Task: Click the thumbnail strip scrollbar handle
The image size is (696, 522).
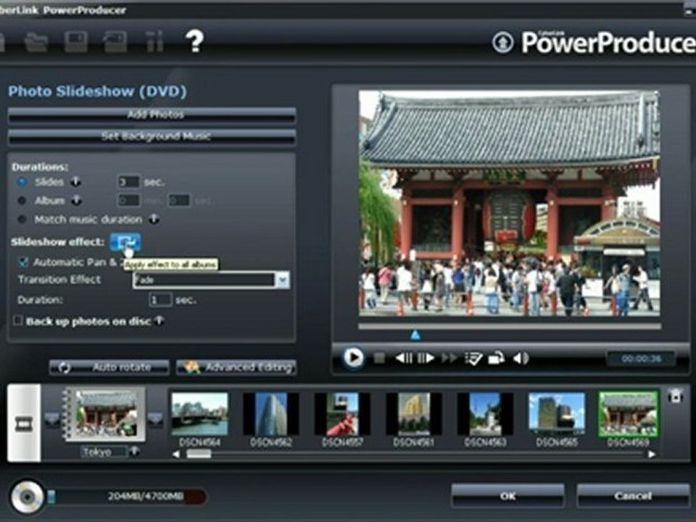Action: [199, 454]
